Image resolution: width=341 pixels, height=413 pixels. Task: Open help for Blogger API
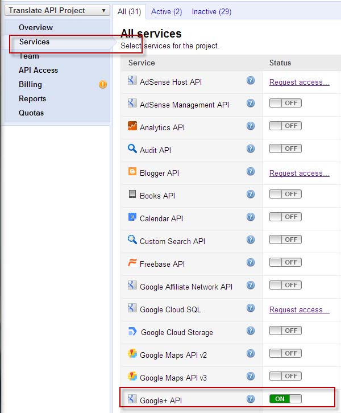pos(251,171)
